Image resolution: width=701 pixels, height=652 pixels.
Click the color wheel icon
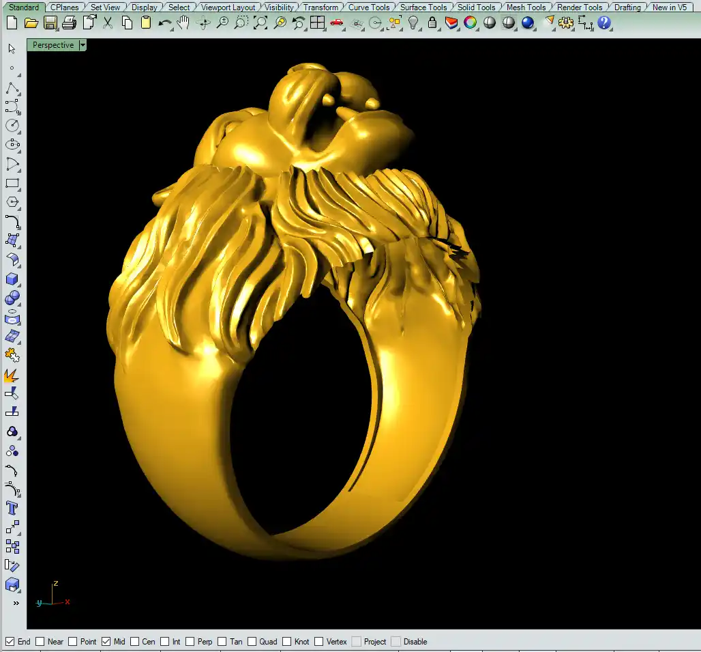tap(470, 23)
